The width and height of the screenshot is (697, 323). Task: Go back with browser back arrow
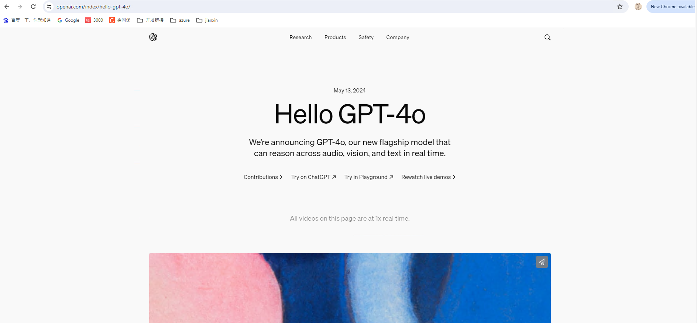coord(7,7)
